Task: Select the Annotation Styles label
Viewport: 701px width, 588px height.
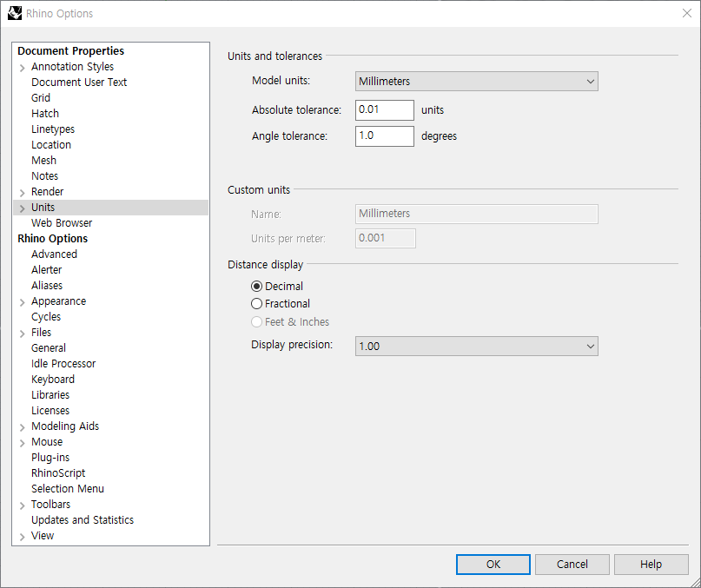Action: (72, 67)
